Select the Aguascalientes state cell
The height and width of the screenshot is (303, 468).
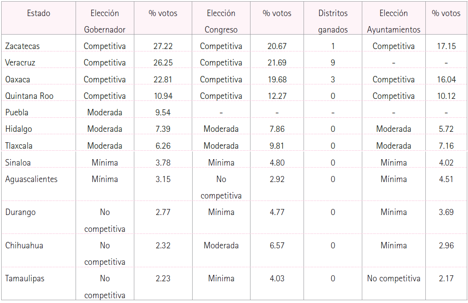click(31, 179)
